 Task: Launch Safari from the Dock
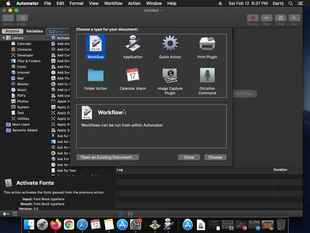coord(82,225)
